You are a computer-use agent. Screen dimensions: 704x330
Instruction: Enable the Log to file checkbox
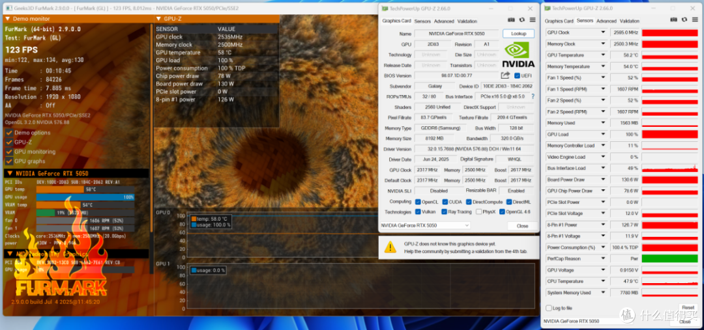pos(548,308)
